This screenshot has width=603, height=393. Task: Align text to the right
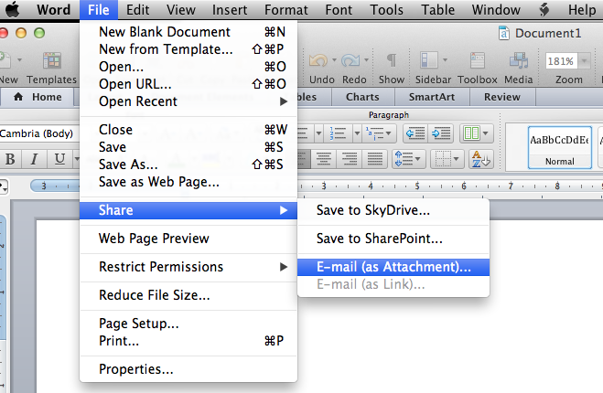(350, 159)
